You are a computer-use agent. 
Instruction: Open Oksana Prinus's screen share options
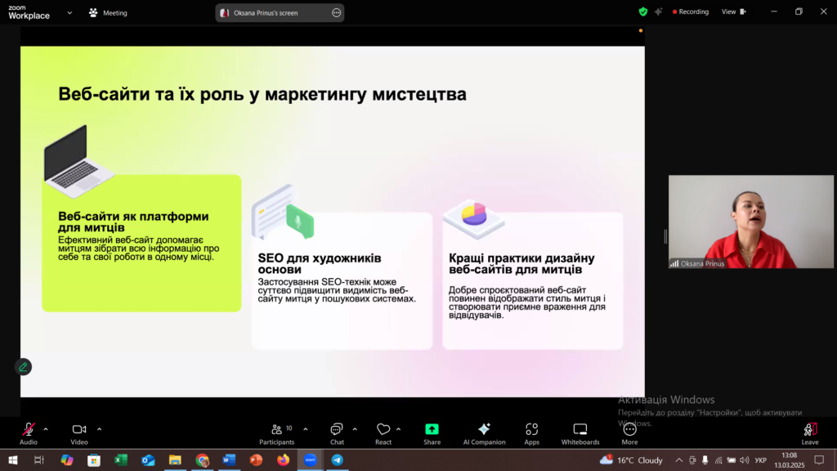336,13
